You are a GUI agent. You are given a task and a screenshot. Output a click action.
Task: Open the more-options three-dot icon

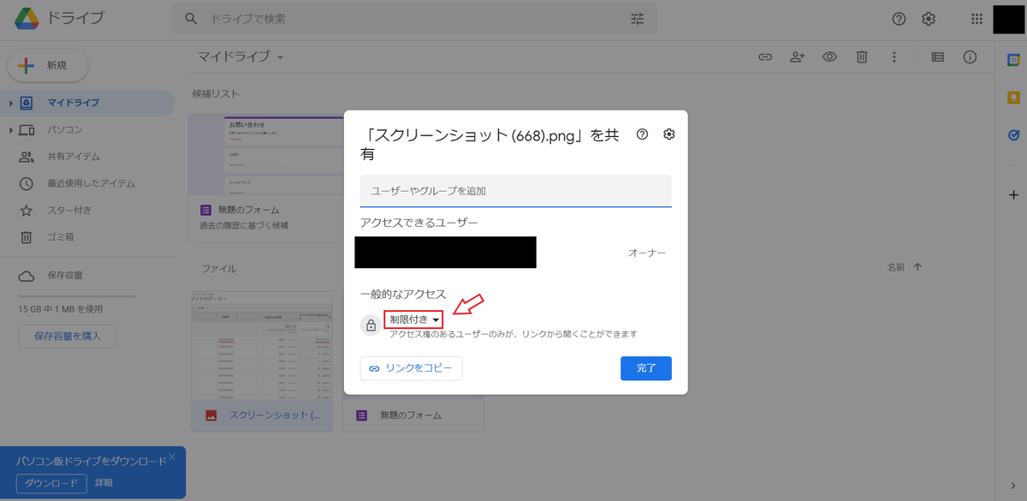(x=893, y=57)
